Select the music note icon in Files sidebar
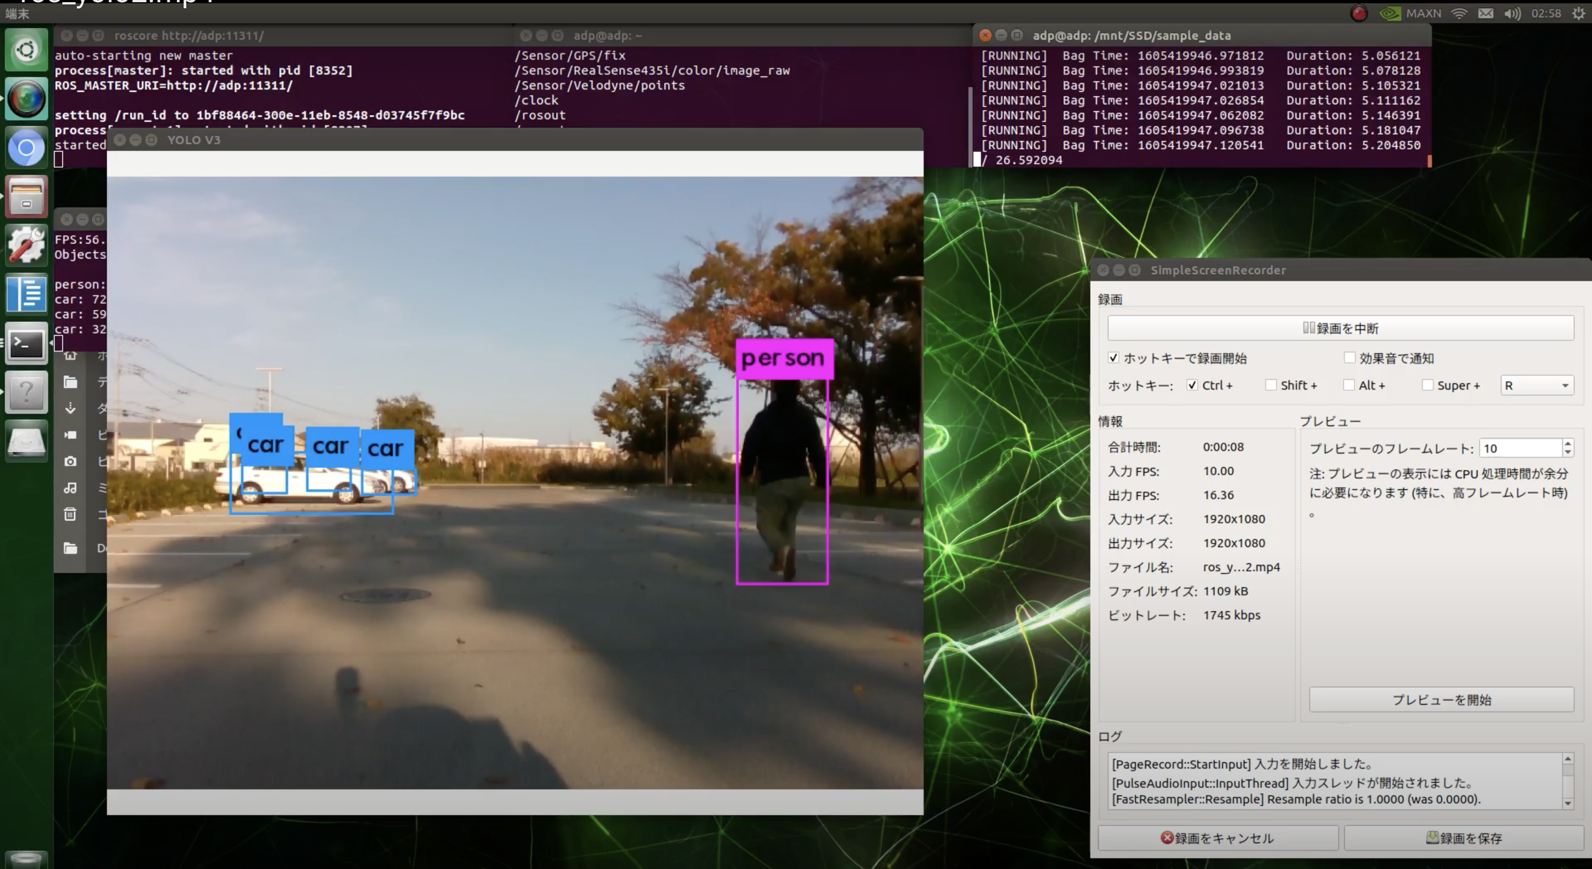The width and height of the screenshot is (1592, 869). click(x=70, y=488)
